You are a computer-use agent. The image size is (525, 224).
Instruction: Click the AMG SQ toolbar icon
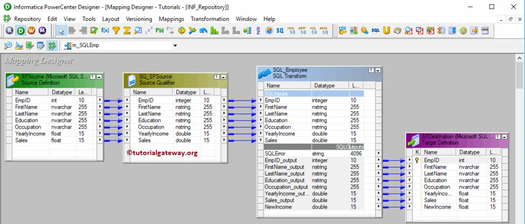[324, 31]
